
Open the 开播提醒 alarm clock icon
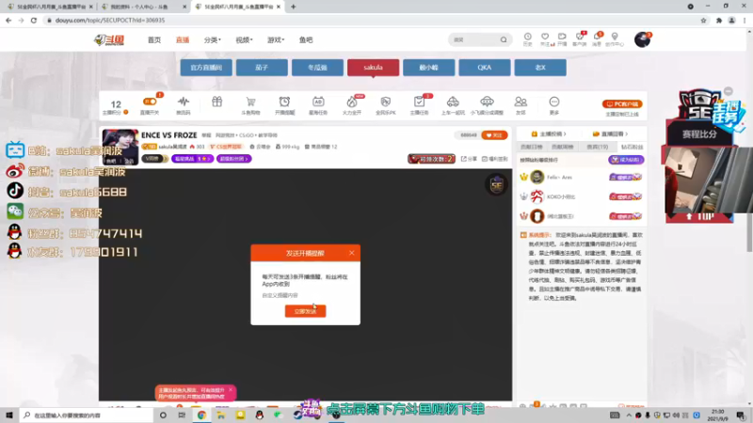click(284, 102)
